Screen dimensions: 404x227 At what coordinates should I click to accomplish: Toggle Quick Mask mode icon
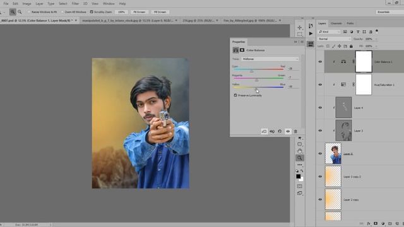click(x=299, y=186)
